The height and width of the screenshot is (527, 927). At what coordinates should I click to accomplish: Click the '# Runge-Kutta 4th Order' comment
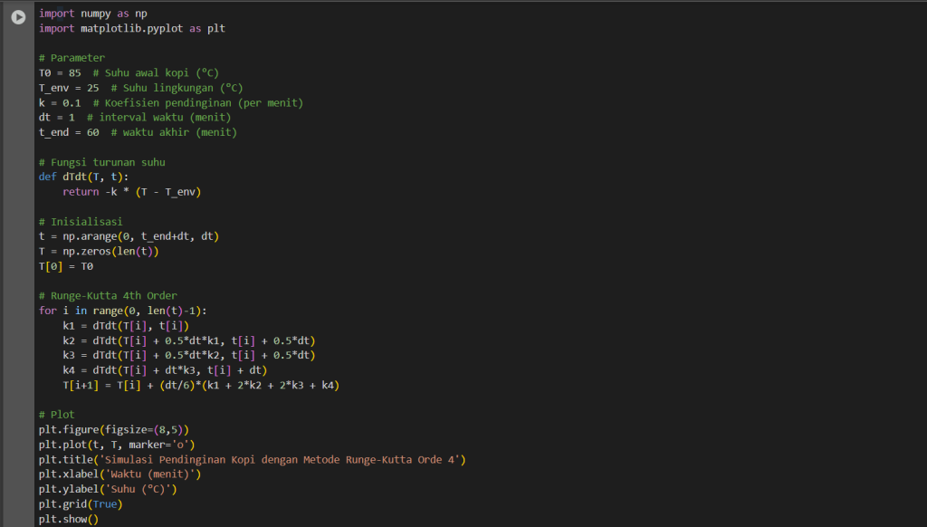coord(108,295)
